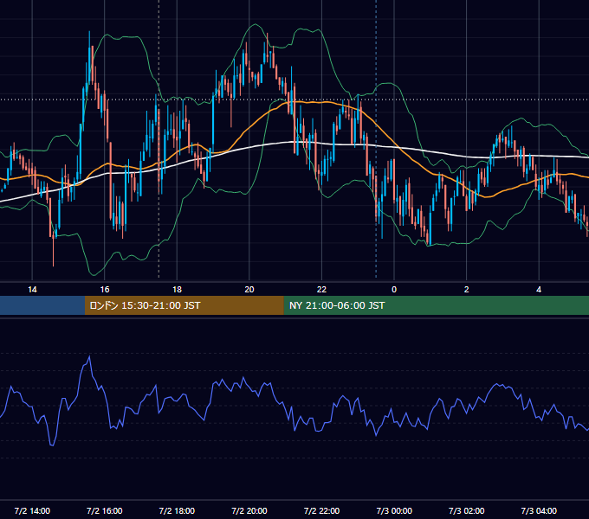Image resolution: width=589 pixels, height=519 pixels.
Task: Select the NY 21:00-06:00 JST session bar
Action: (436, 305)
